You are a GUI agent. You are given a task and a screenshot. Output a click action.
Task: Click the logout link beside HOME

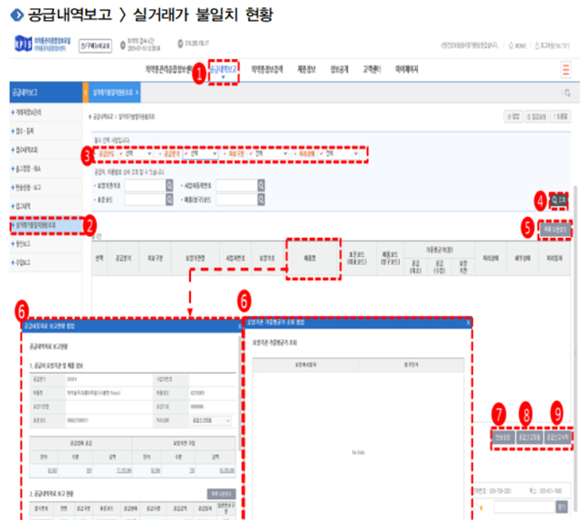pos(552,46)
